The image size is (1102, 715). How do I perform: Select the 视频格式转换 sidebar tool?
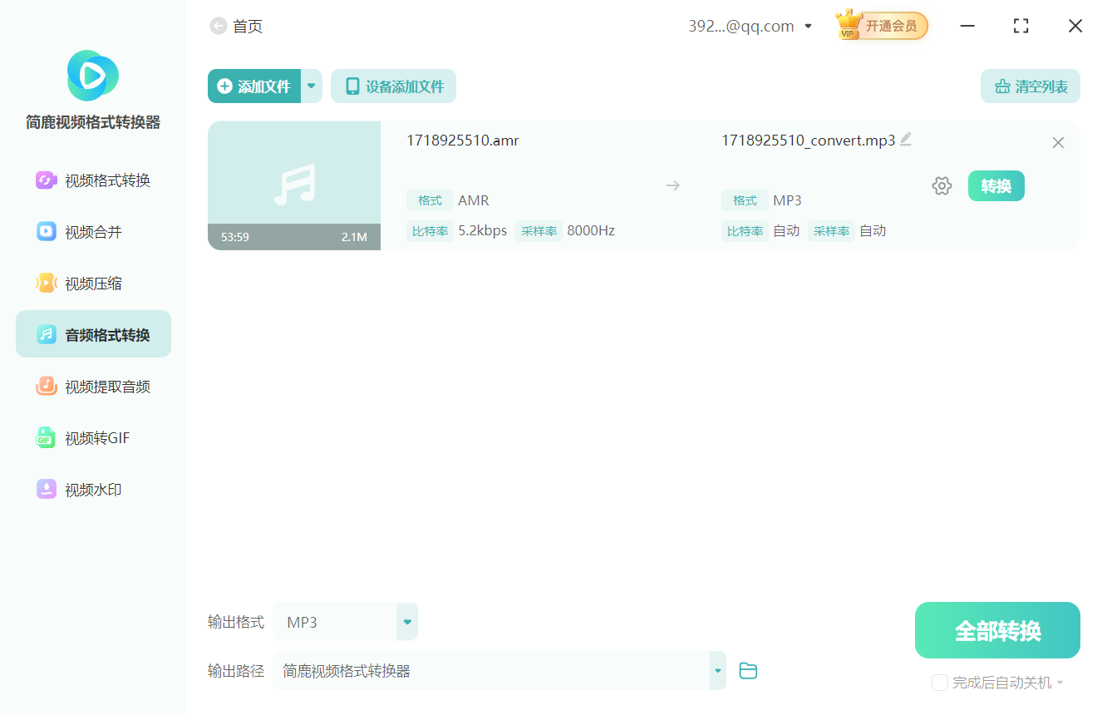coord(91,180)
